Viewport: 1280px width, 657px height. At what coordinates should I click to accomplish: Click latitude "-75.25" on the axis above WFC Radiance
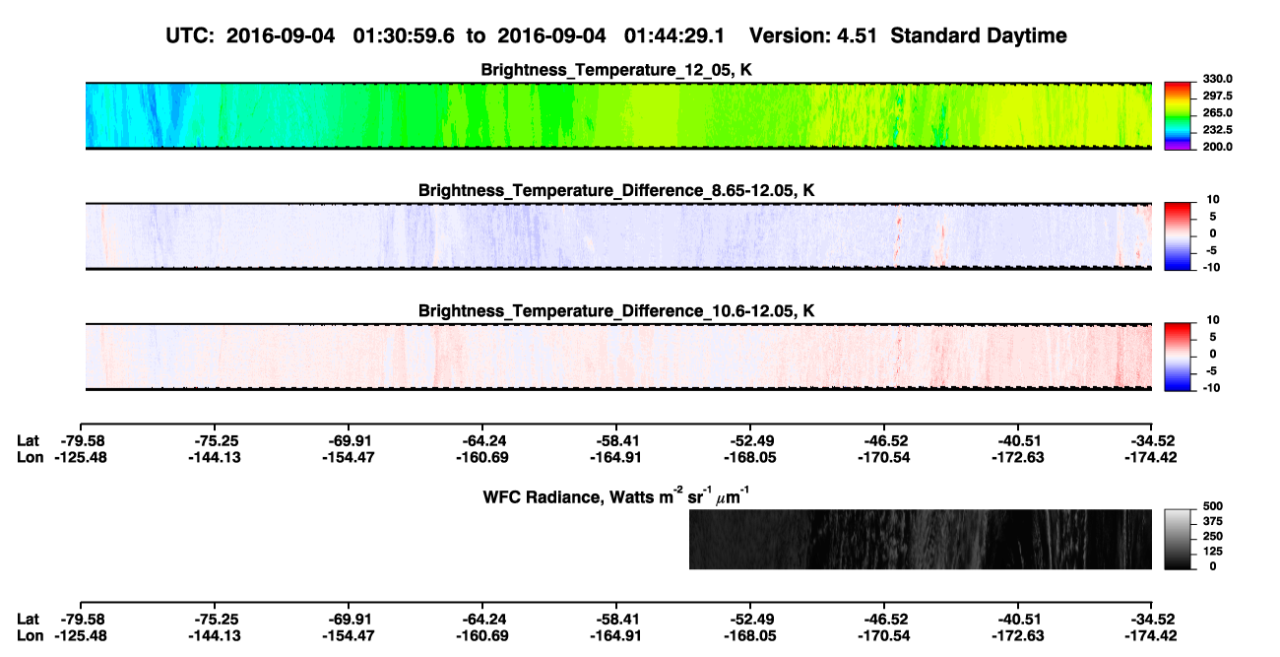pos(217,440)
